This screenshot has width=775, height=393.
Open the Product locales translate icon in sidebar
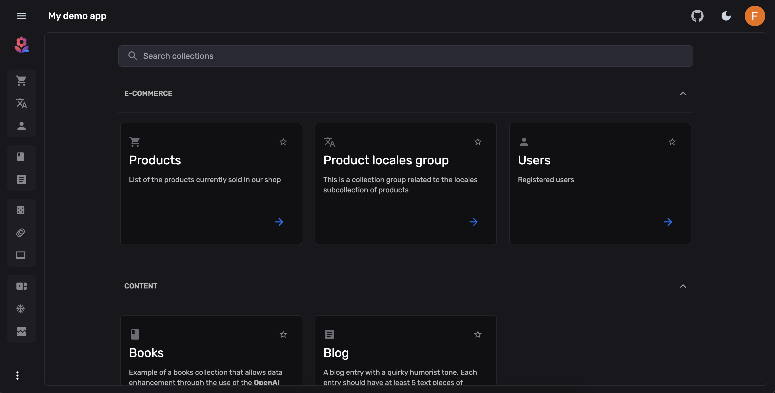click(21, 104)
